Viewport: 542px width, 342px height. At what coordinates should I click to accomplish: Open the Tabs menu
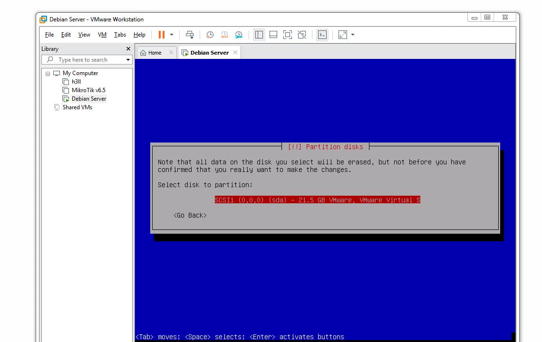[x=120, y=35]
